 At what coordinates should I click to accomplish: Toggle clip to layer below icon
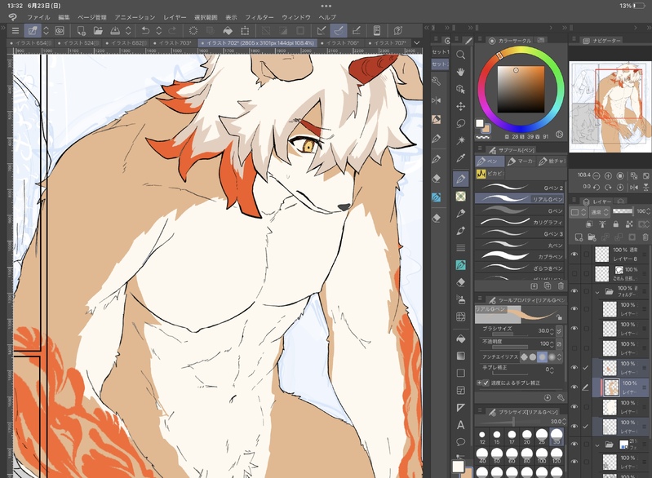click(x=589, y=224)
